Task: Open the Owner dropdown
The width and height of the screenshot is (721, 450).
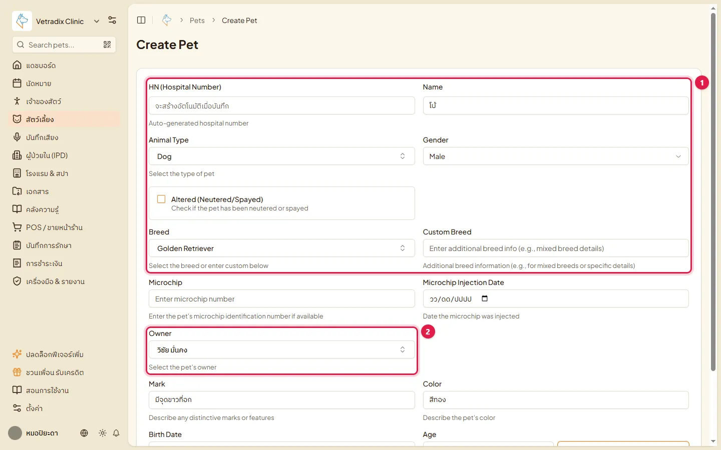Action: 281,349
